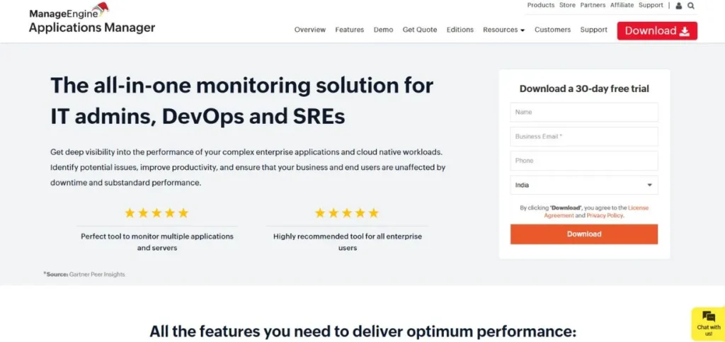The image size is (725, 342).
Task: Open the Products link in top bar
Action: (540, 5)
